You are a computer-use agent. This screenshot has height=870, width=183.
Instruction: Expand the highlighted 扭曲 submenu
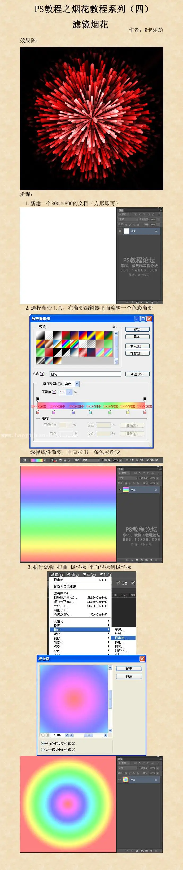coord(80,630)
